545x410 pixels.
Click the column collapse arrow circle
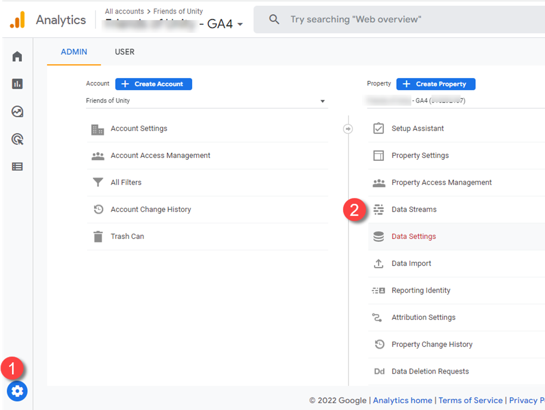pos(348,128)
